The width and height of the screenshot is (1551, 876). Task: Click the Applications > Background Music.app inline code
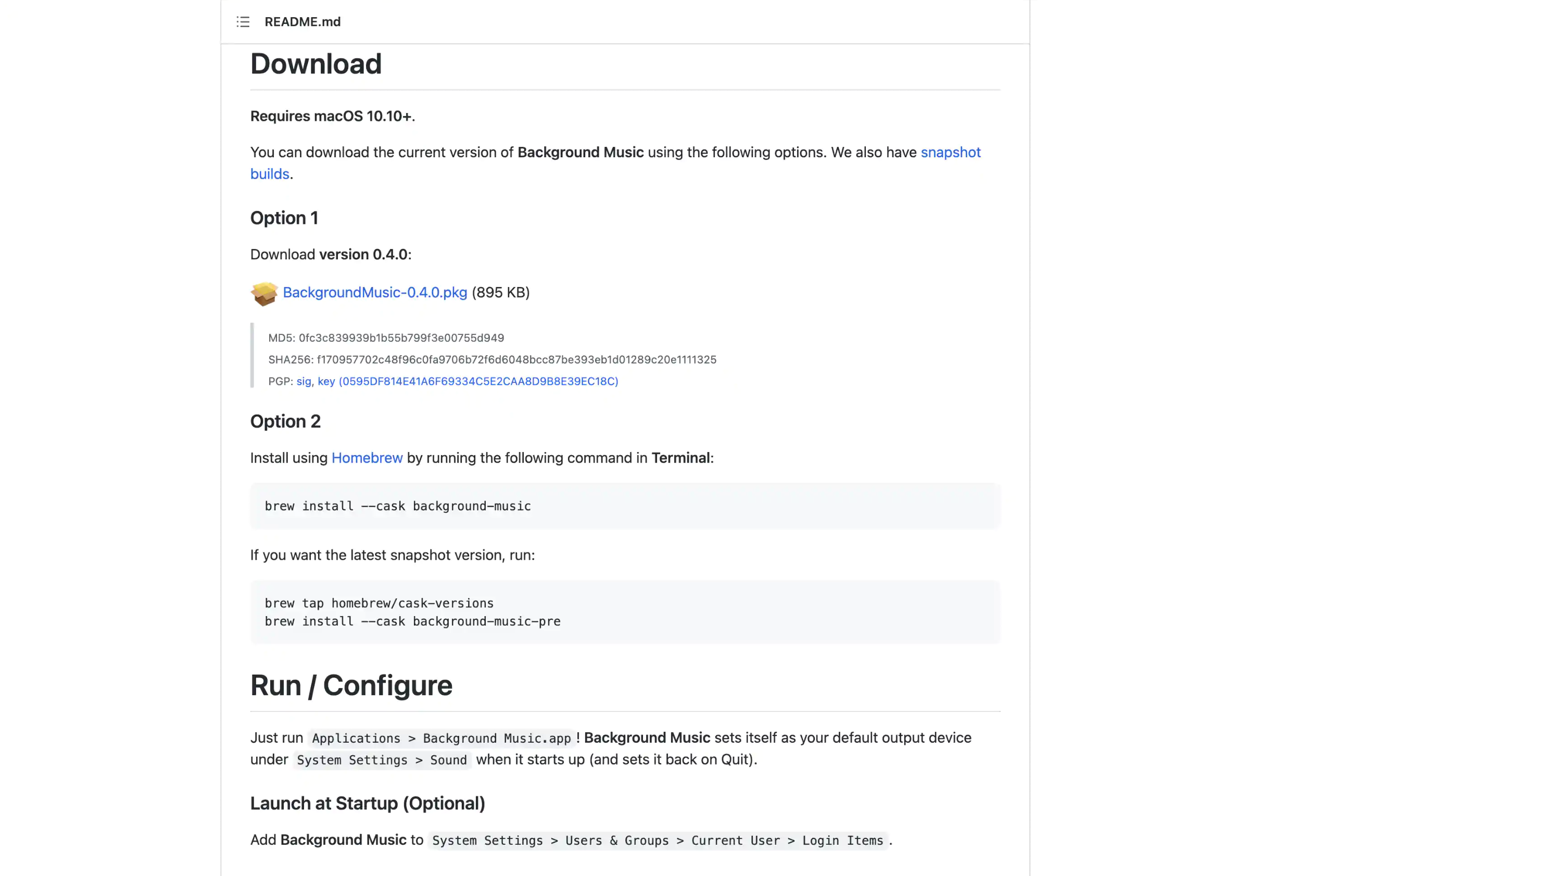click(441, 738)
